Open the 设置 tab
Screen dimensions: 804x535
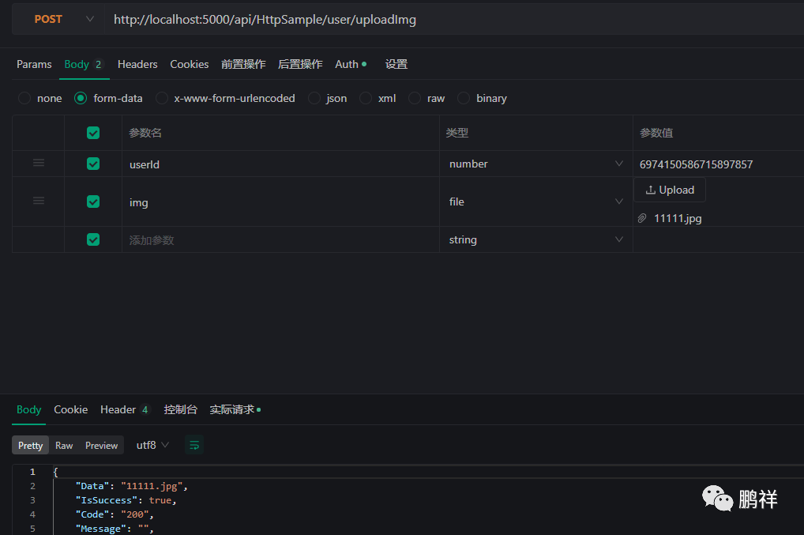396,64
